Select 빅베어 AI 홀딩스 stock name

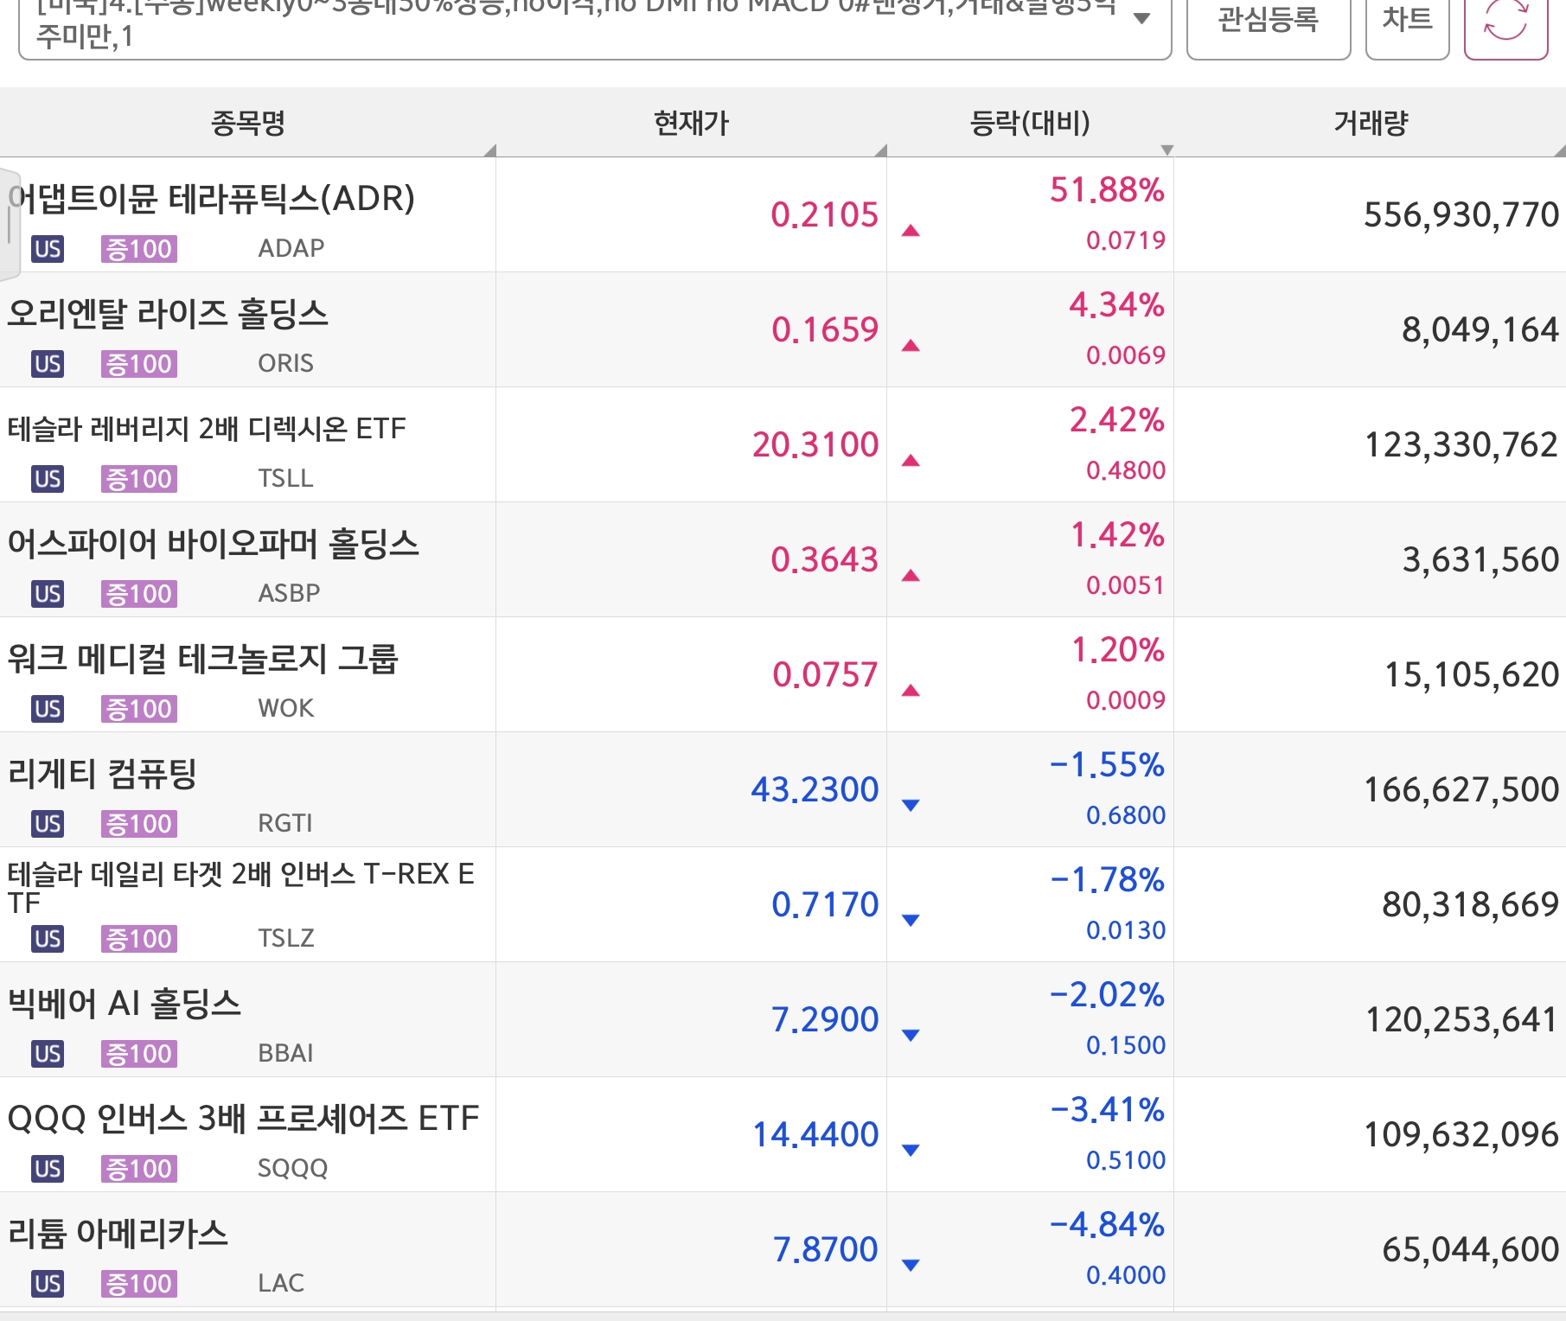(x=124, y=1004)
